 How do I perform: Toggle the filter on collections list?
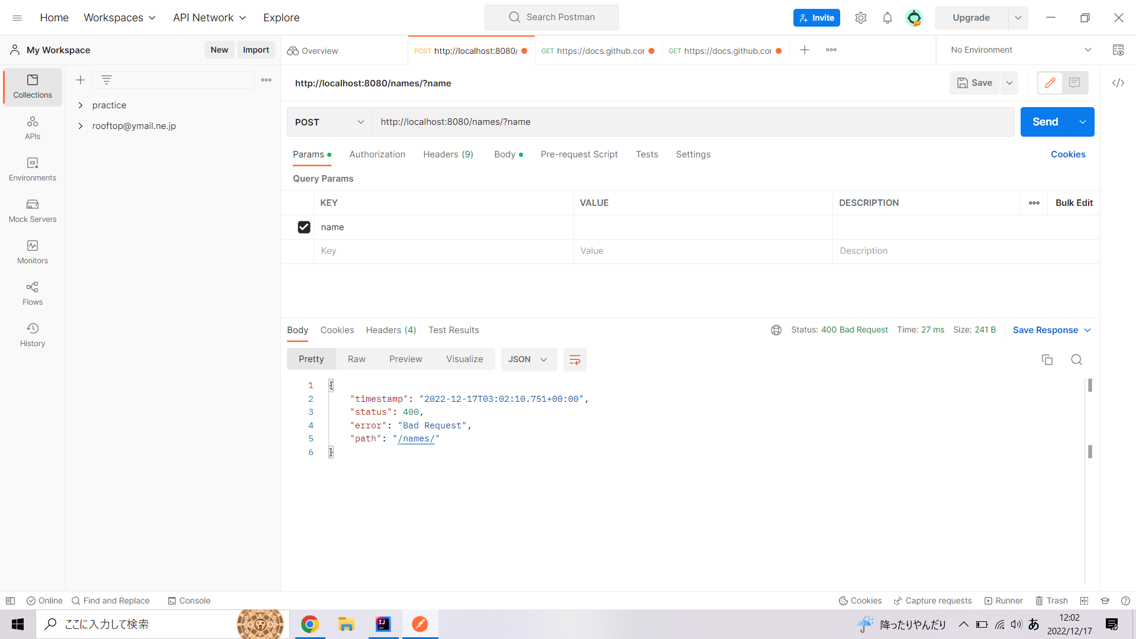coord(106,79)
